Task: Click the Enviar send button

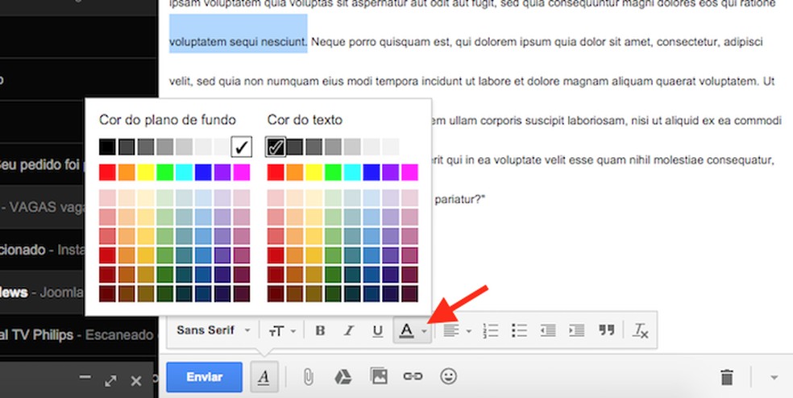Action: 205,377
